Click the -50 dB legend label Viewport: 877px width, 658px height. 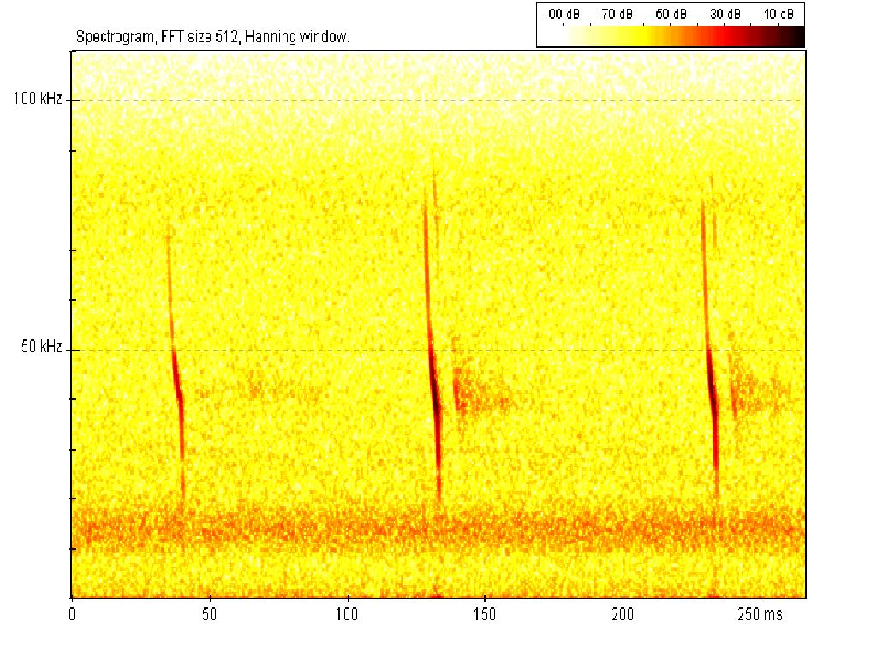point(670,14)
